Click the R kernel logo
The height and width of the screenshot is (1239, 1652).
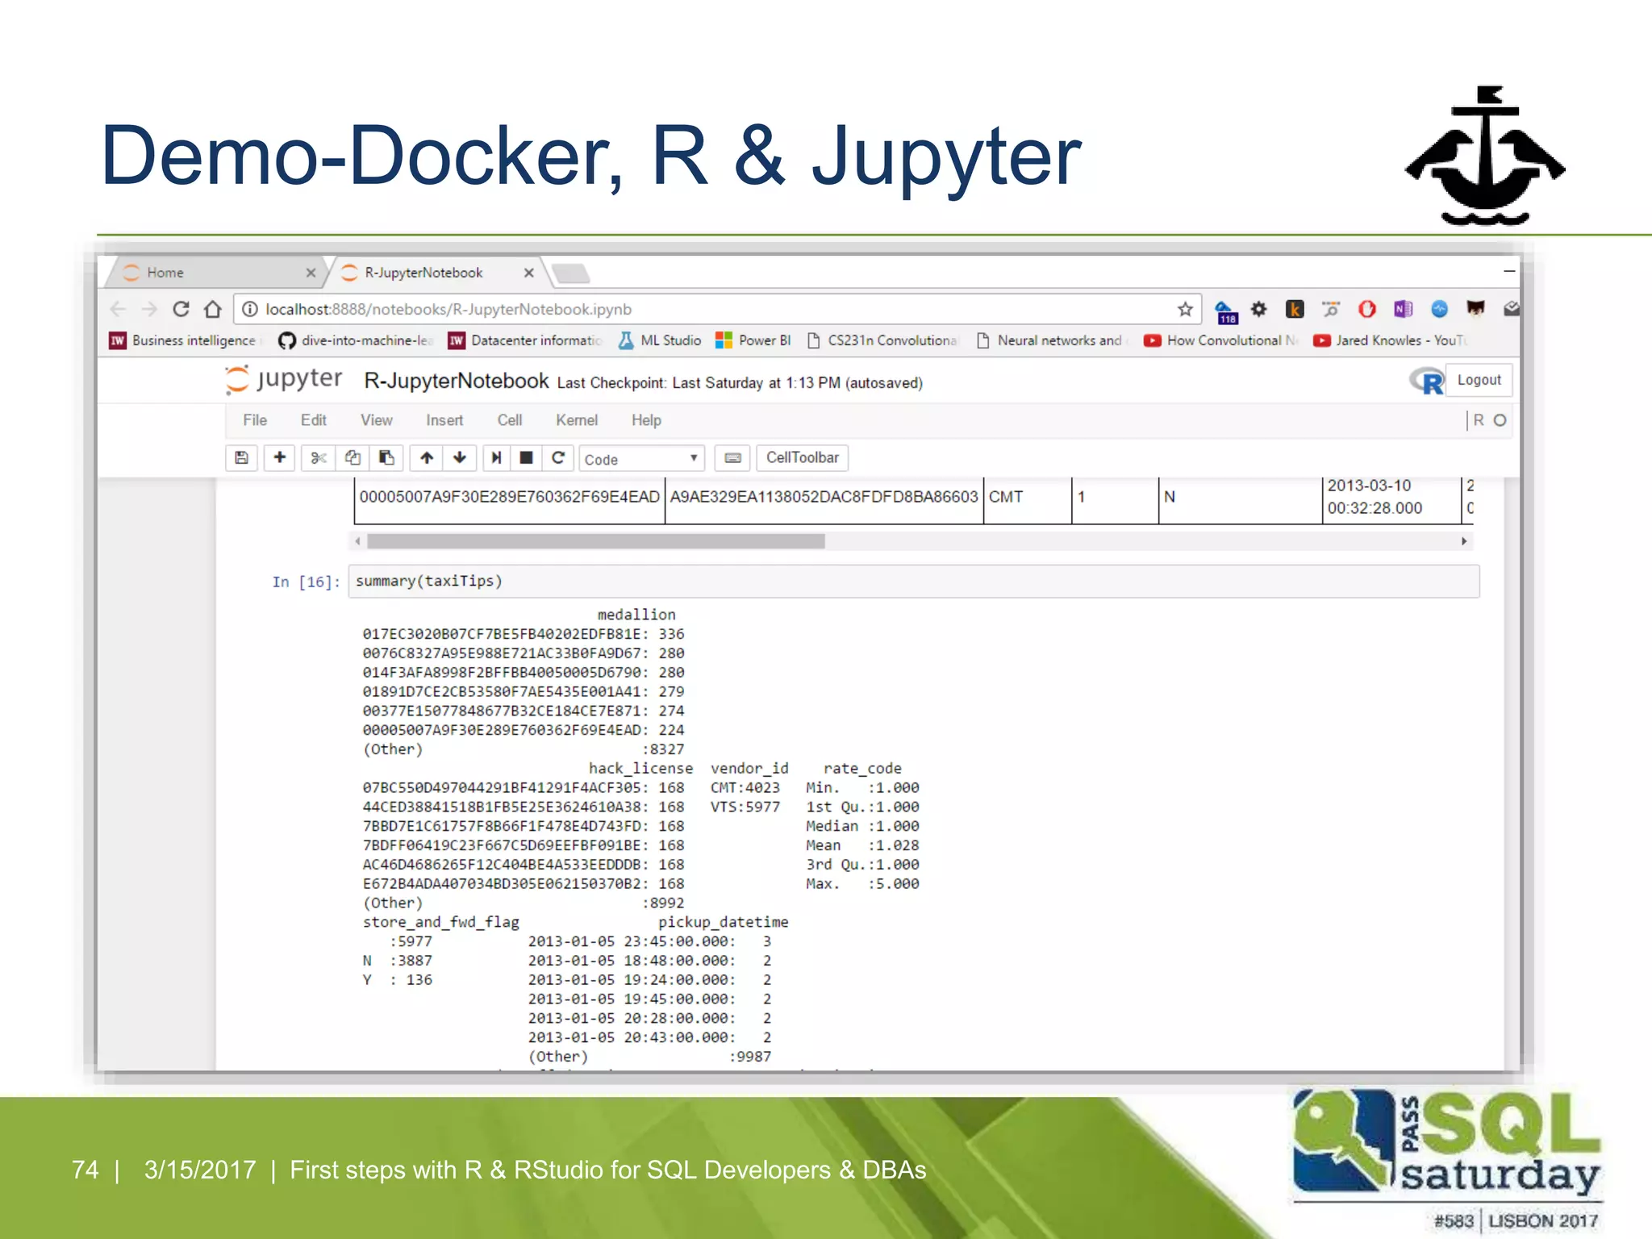click(x=1427, y=381)
